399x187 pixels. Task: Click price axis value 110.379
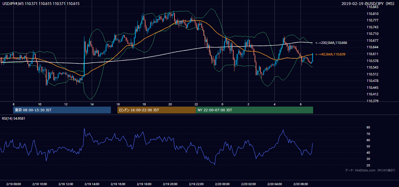tap(373, 101)
